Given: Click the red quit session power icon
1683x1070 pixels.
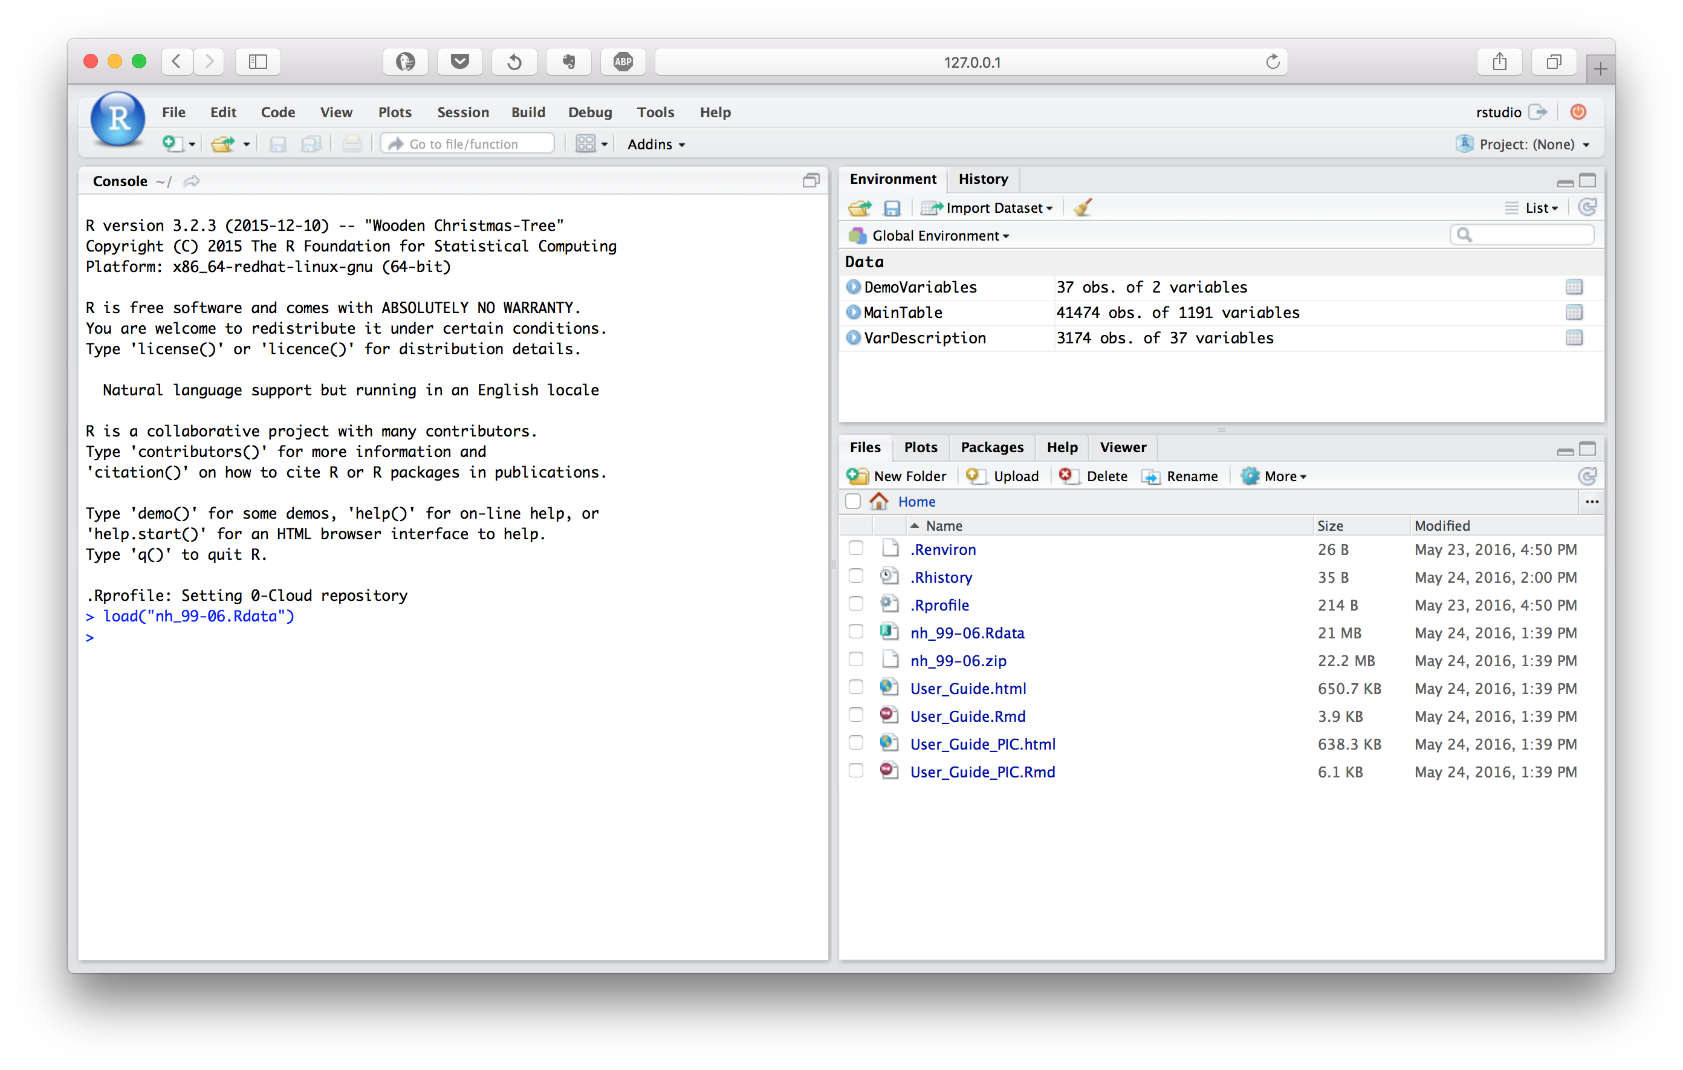Looking at the screenshot, I should click(1577, 112).
